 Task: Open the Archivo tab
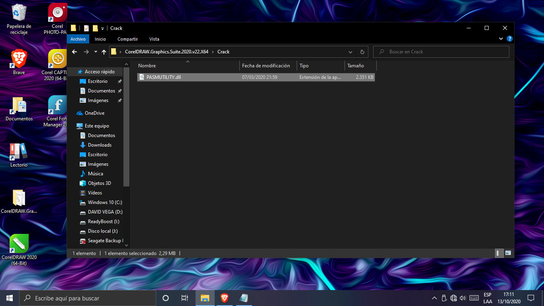coord(78,39)
